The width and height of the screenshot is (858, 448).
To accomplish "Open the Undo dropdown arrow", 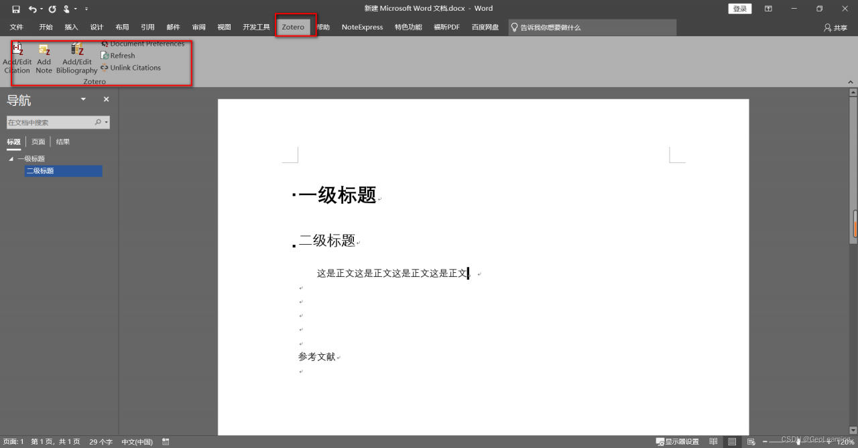I will point(41,9).
